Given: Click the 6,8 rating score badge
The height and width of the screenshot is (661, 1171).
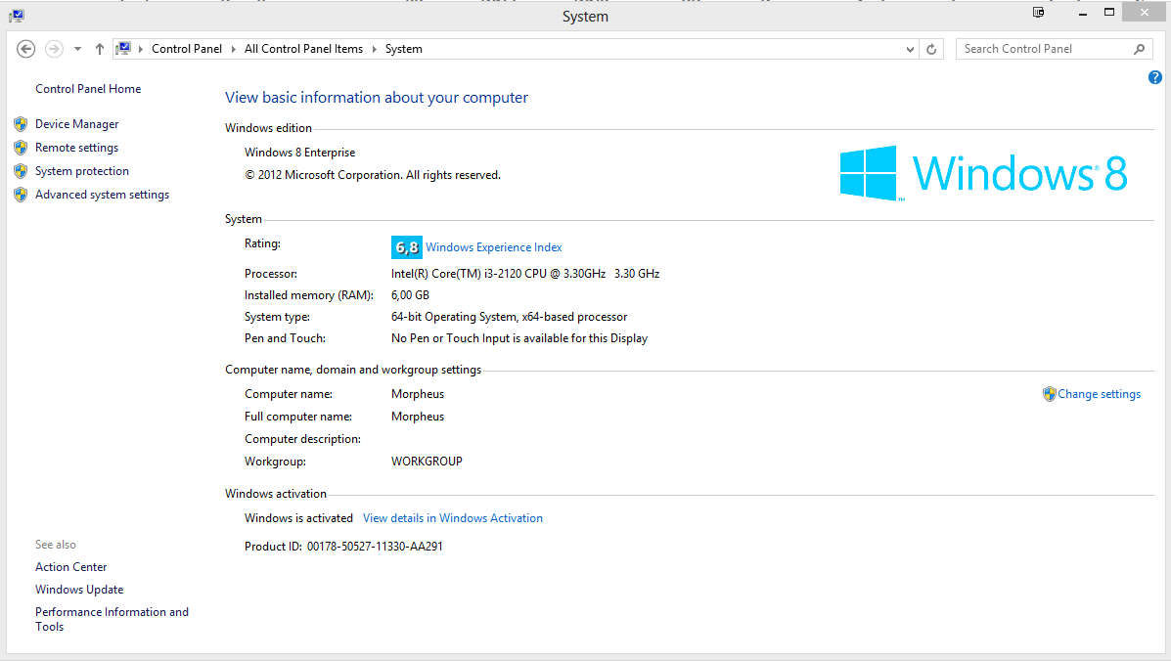Looking at the screenshot, I should (406, 247).
